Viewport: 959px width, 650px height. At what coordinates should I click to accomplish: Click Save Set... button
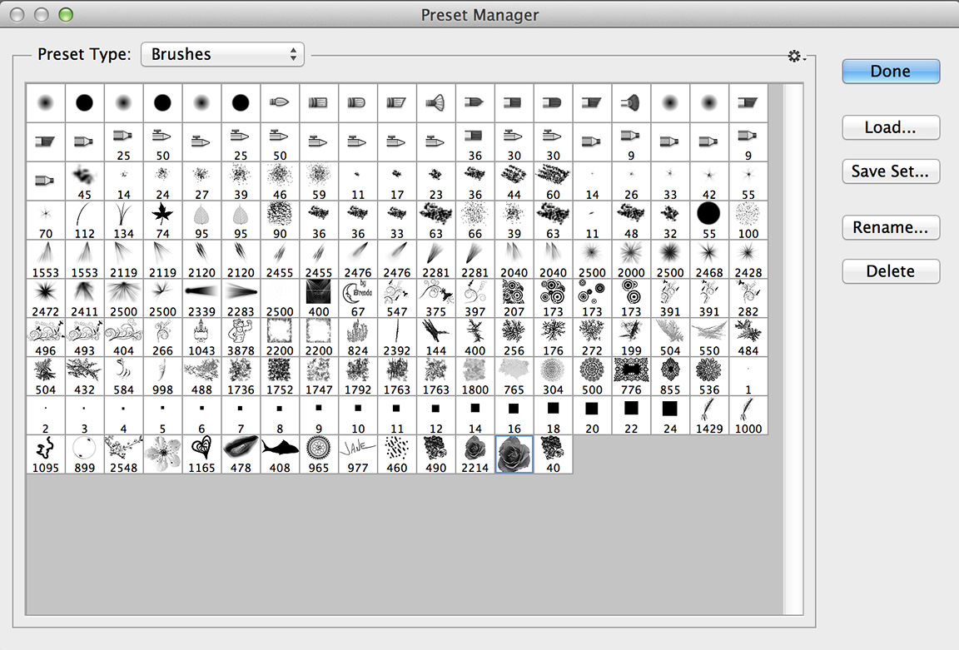point(891,171)
